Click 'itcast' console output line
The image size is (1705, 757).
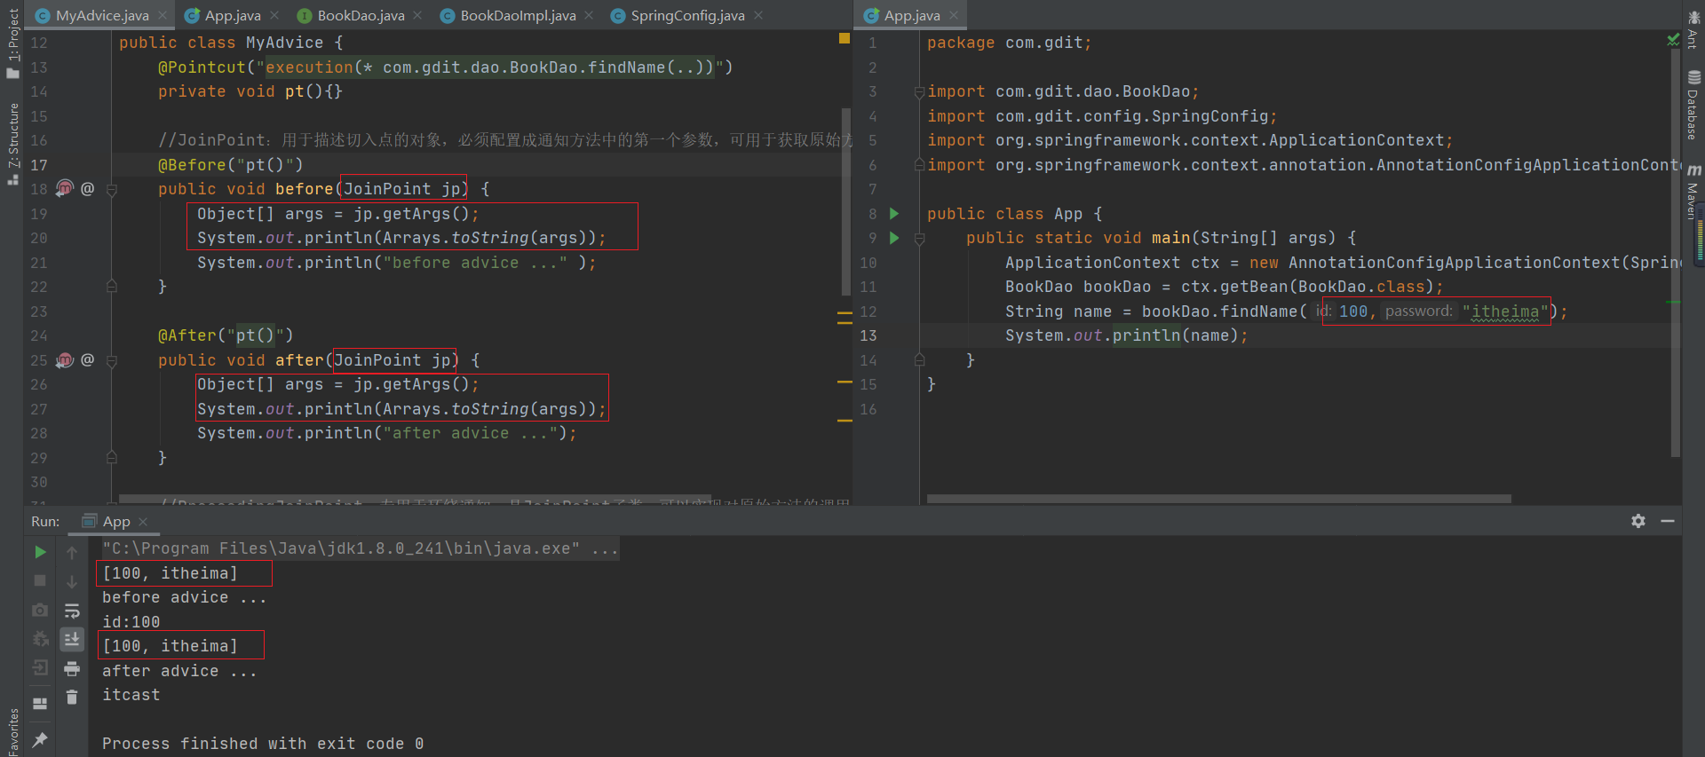tap(131, 695)
